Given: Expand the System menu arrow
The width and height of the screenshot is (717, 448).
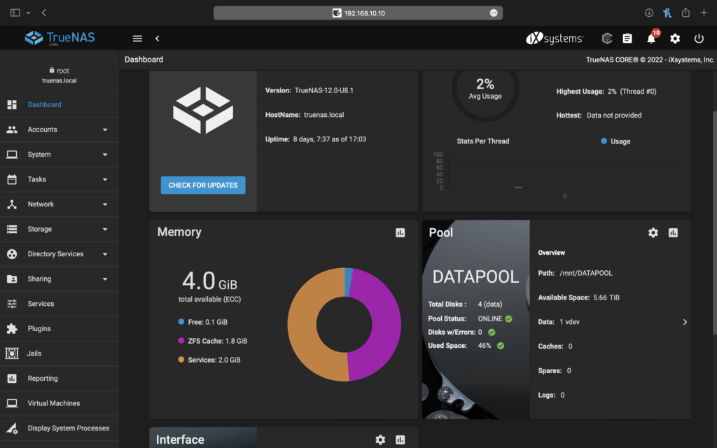Looking at the screenshot, I should point(105,155).
